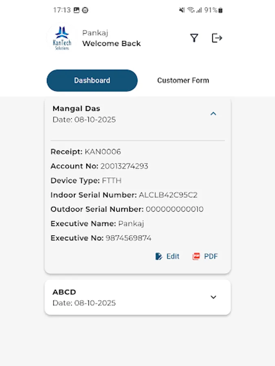Viewport: 275px width, 366px height.
Task: Tap the cellular signal strength indicator
Action: (198, 9)
